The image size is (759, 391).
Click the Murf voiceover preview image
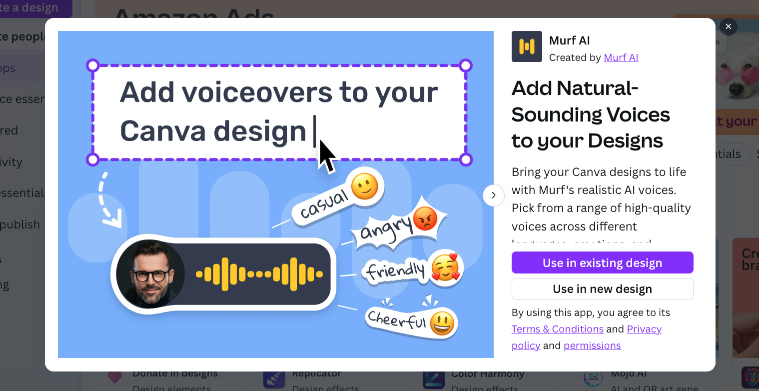pos(276,194)
